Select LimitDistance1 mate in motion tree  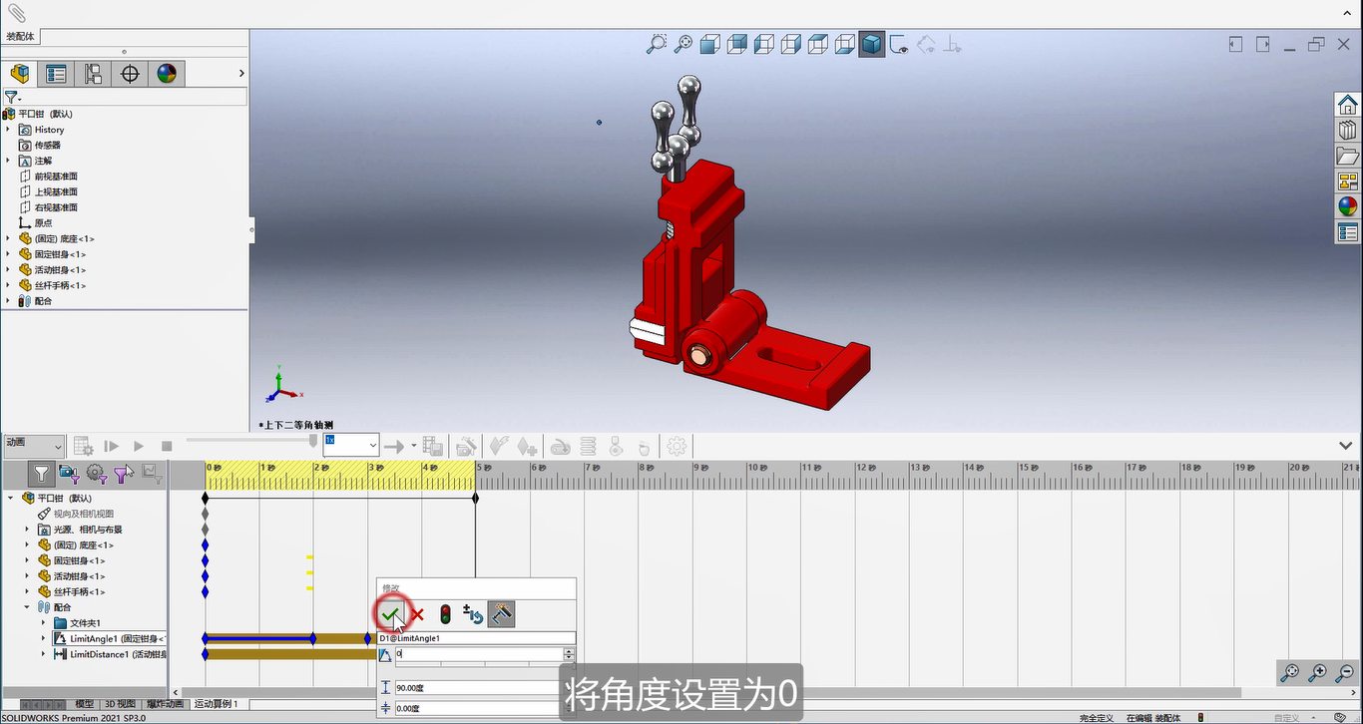pyautogui.click(x=110, y=654)
